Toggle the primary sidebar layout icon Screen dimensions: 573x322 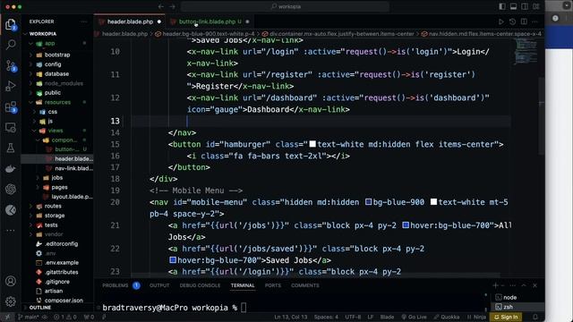click(x=502, y=6)
